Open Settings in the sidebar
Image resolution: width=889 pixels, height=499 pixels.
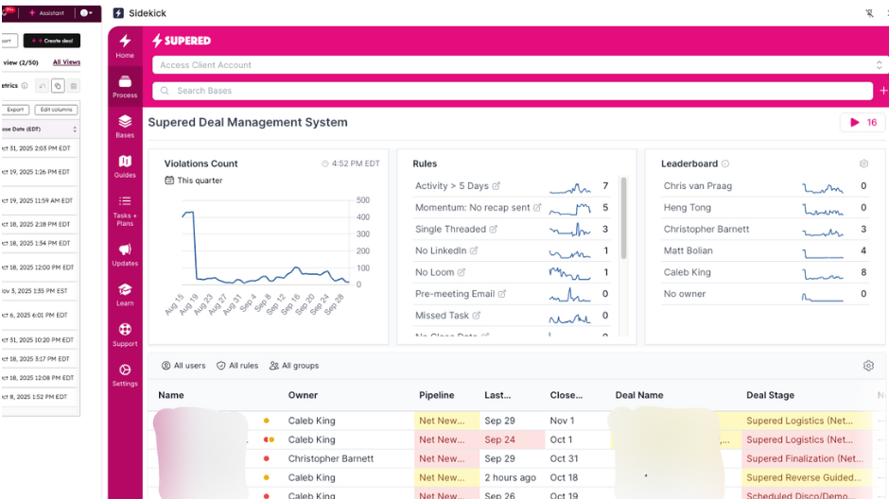(x=125, y=374)
